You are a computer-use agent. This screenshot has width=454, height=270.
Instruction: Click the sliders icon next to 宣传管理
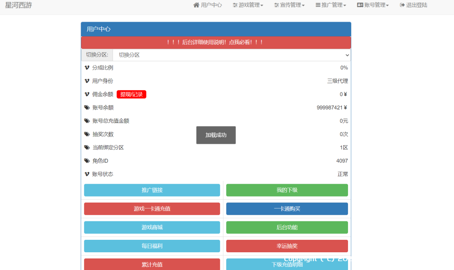277,5
